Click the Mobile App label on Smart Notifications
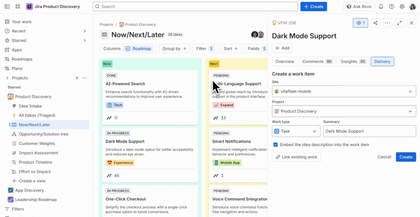420x217 pixels. 227,163
